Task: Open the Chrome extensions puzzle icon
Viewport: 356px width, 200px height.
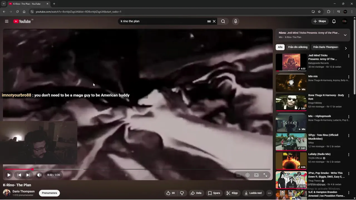Action: point(329,12)
